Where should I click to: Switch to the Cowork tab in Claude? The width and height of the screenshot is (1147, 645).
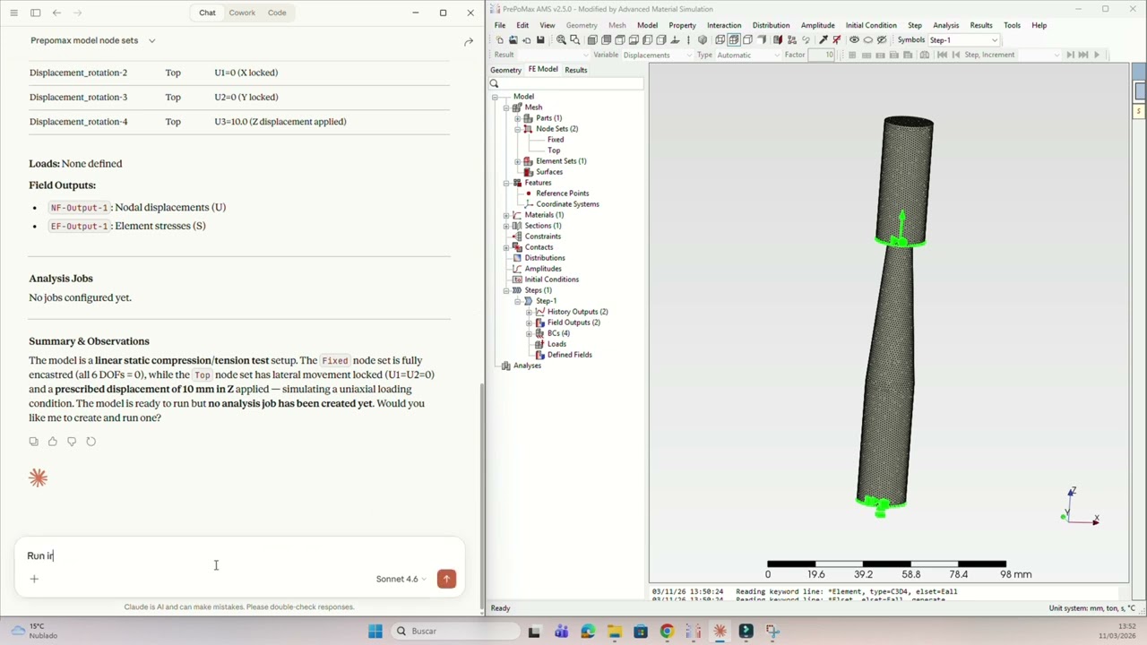(242, 13)
